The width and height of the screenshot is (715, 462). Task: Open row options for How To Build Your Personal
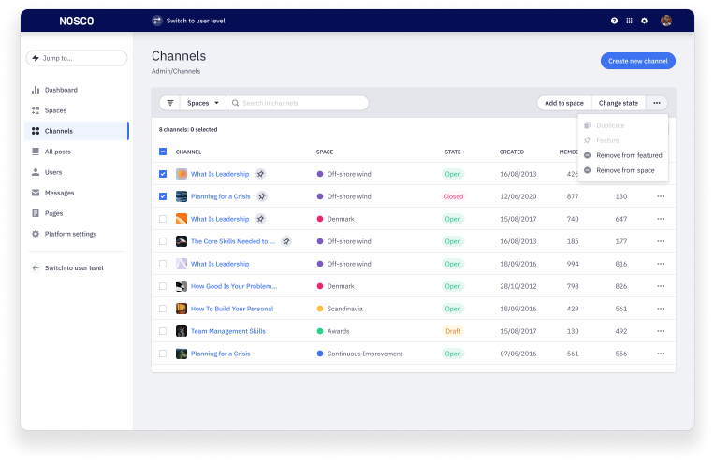pos(661,309)
